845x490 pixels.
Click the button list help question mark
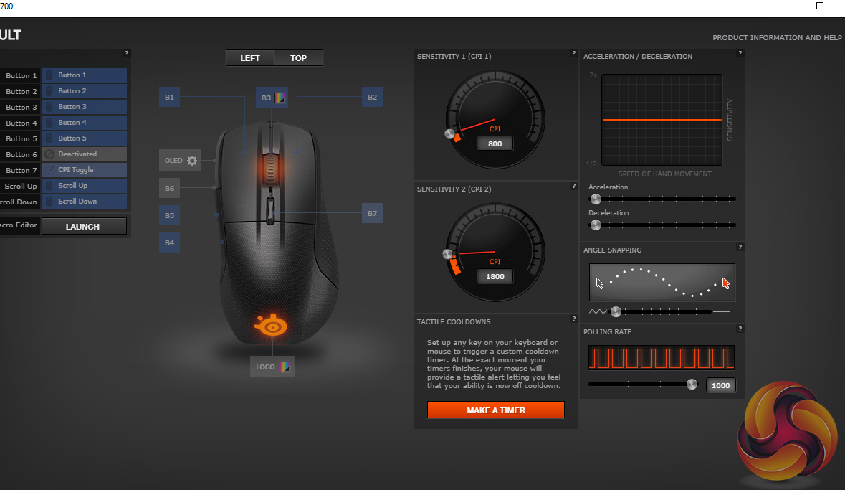[x=127, y=53]
